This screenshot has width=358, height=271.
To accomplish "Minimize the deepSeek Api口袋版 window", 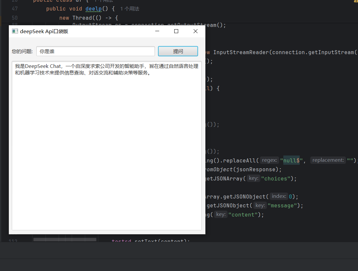I will point(157,31).
